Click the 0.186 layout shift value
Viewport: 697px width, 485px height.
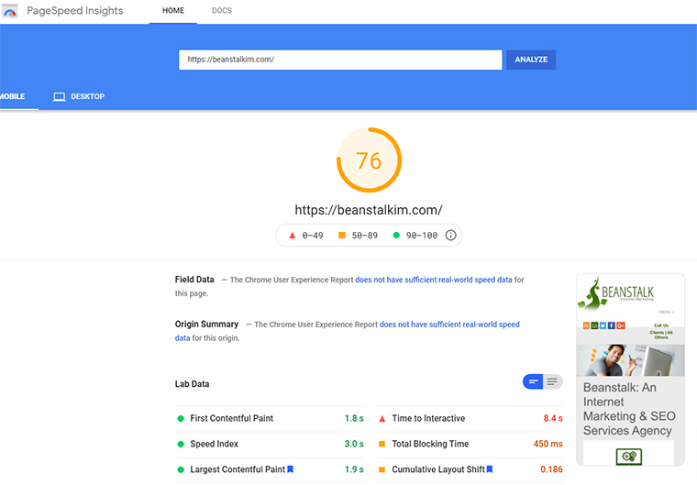[x=552, y=469]
